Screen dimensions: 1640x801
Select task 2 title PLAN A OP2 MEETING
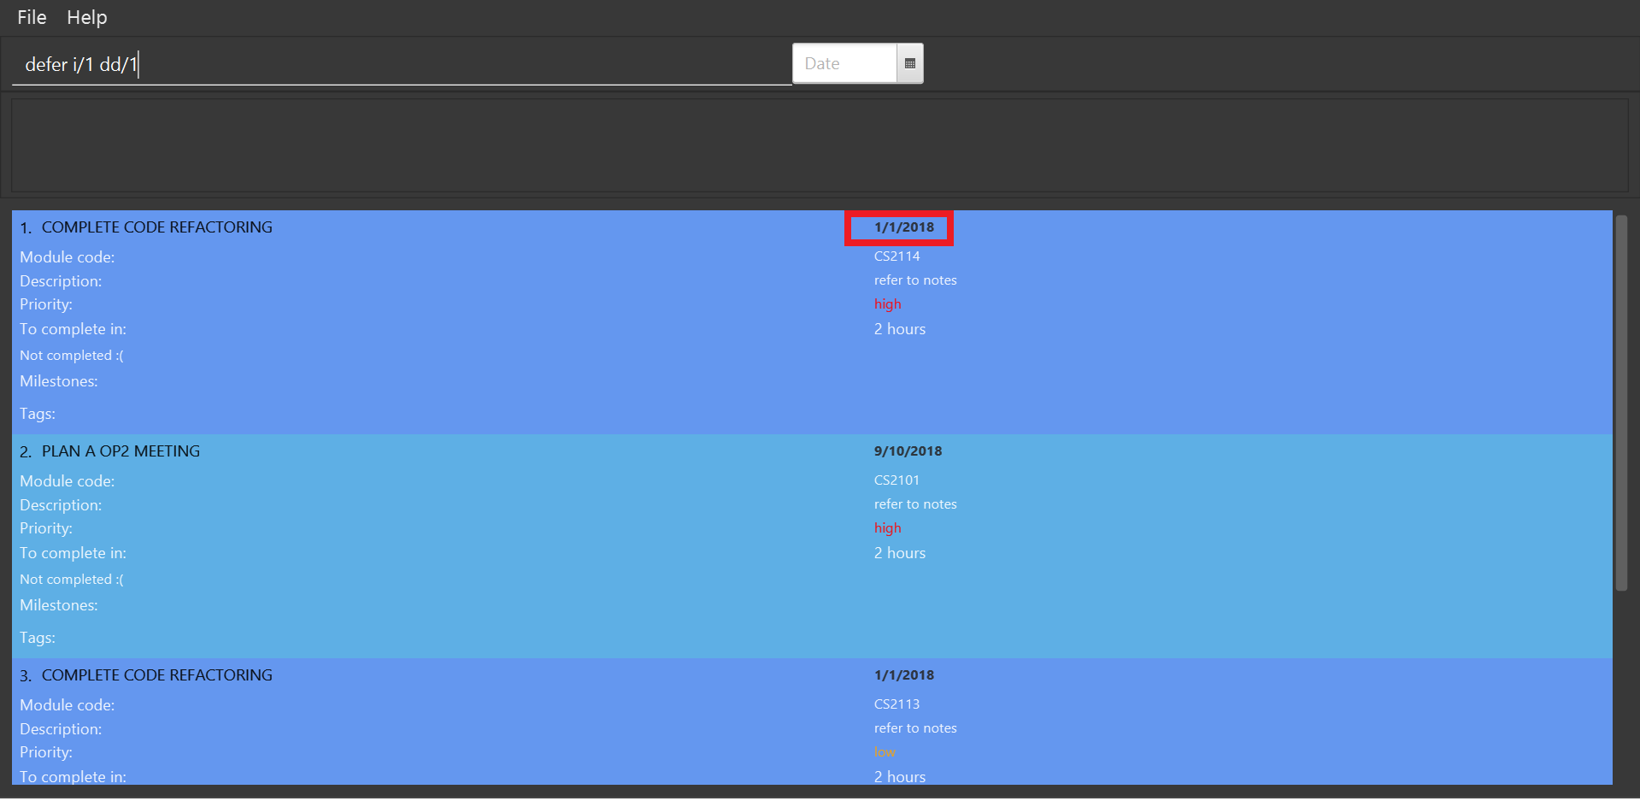point(121,451)
